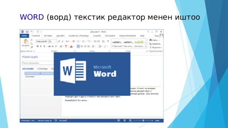Viewport: 228px width, 128px height.
Task: Click the Sort A-Z icon
Action: [x=103, y=41]
